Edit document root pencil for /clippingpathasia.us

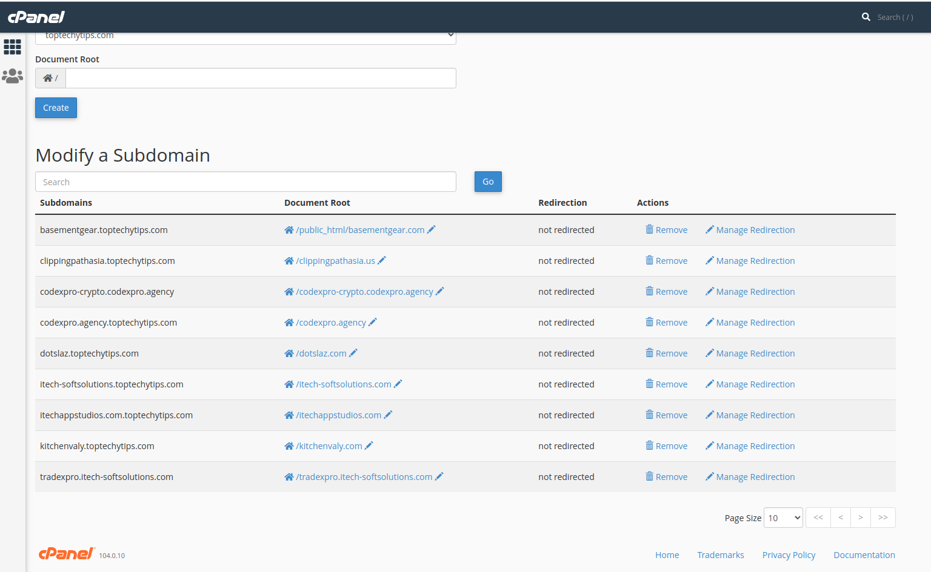coord(382,260)
